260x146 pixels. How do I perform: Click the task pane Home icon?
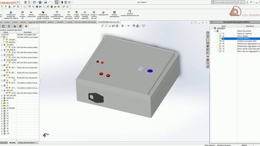pyautogui.click(x=208, y=32)
